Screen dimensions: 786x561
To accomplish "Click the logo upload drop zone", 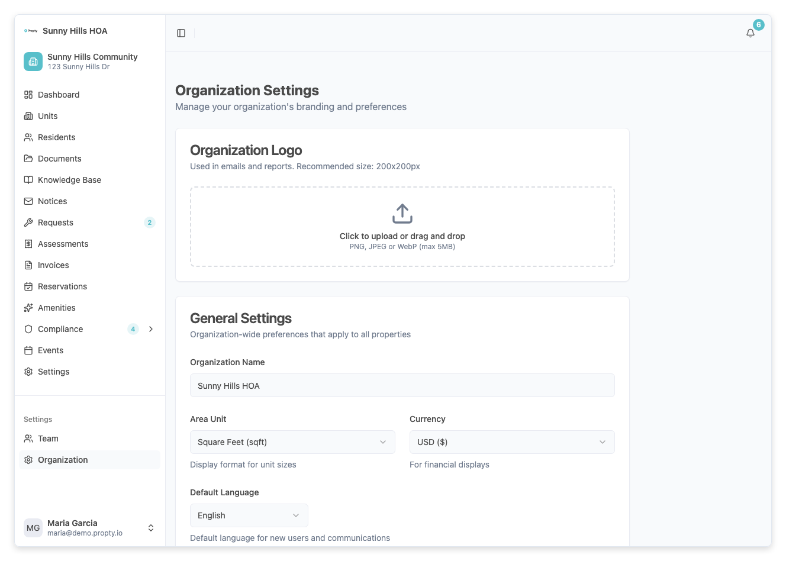I will pos(402,226).
